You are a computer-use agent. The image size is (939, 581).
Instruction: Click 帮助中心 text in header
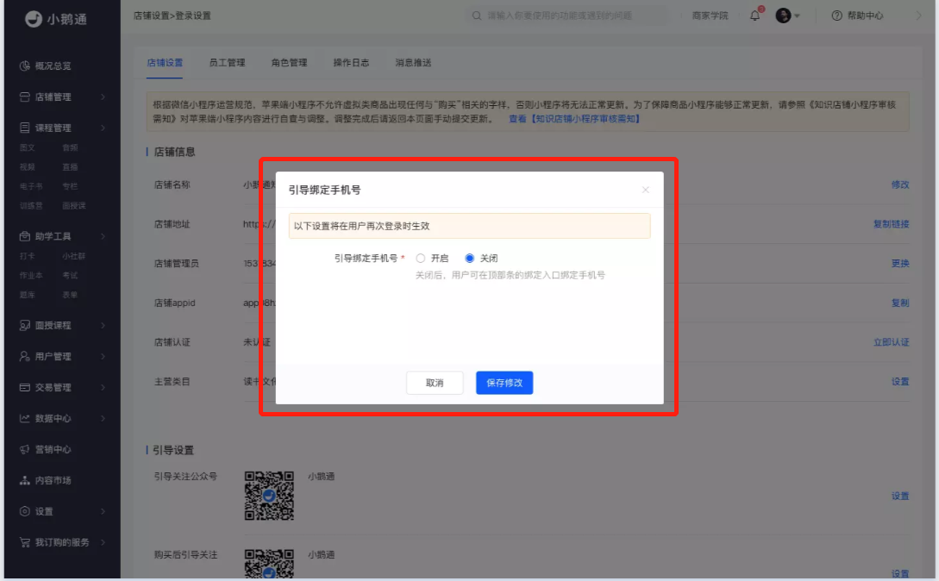[866, 16]
